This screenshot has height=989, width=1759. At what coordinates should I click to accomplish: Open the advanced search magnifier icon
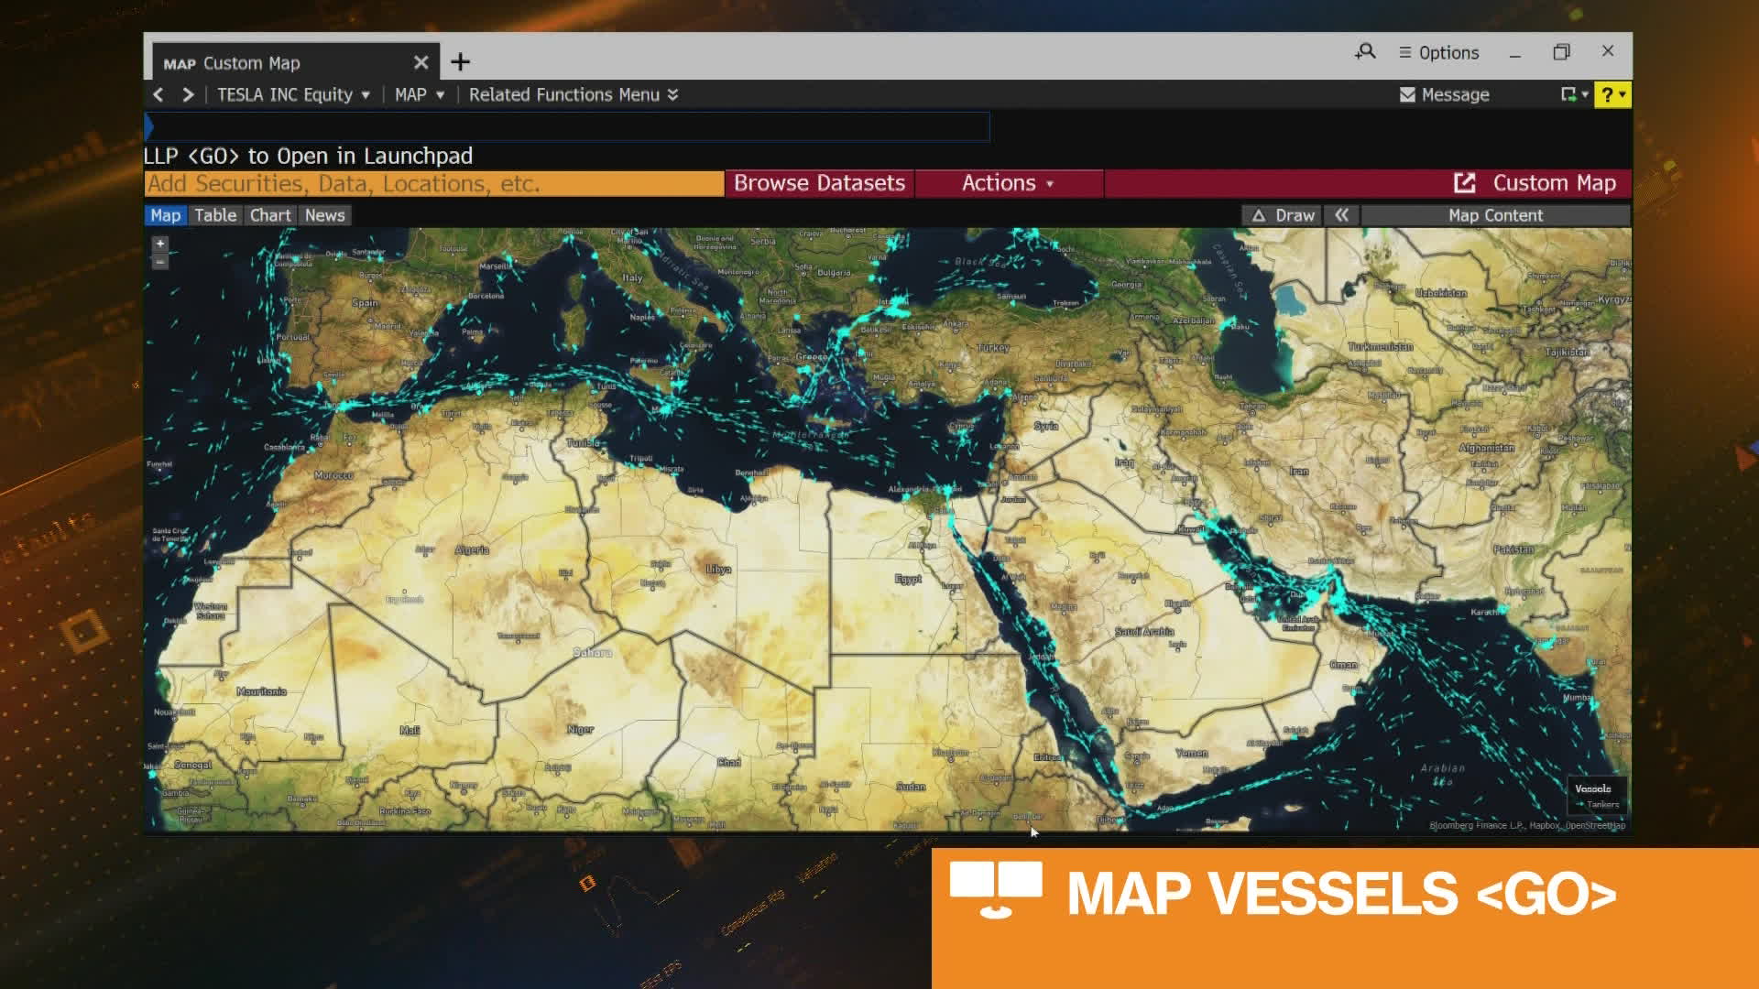(x=1364, y=52)
